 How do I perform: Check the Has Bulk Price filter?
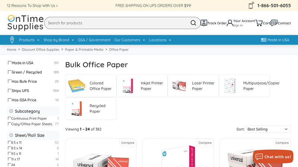pos(9,81)
